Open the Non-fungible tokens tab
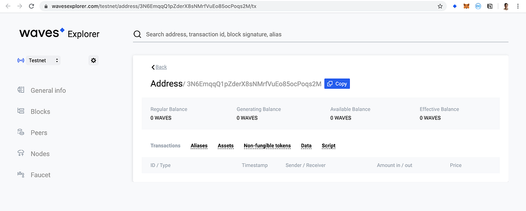 click(x=267, y=146)
